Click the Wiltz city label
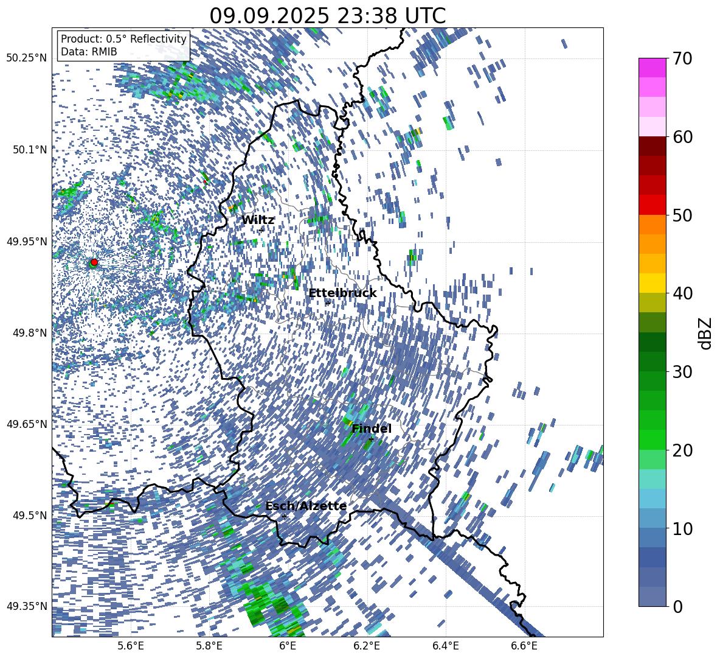This screenshot has height=658, width=720. (258, 220)
